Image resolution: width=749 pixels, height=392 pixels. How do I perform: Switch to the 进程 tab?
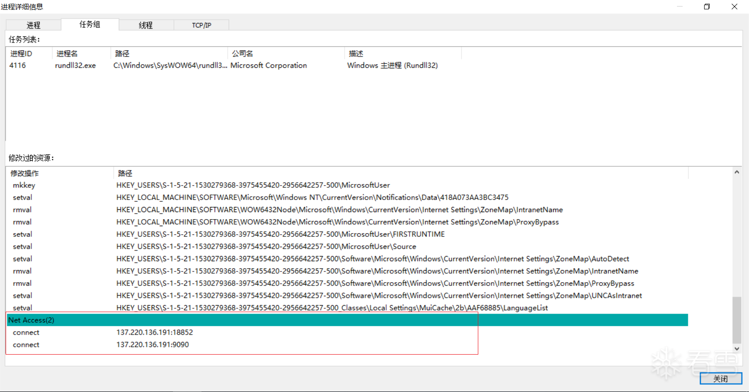point(33,25)
